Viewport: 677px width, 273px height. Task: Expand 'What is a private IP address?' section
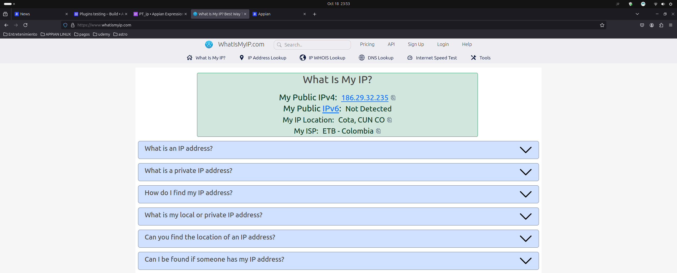click(338, 172)
